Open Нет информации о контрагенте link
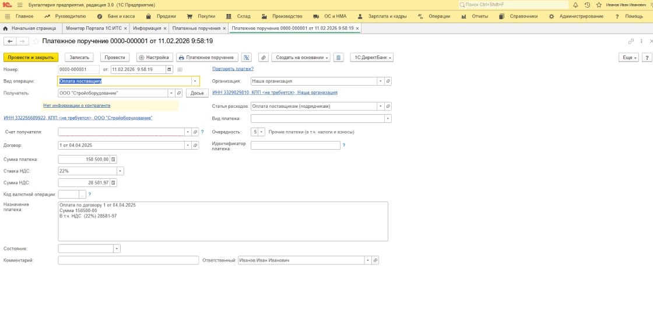Image resolution: width=653 pixels, height=332 pixels. coord(76,105)
